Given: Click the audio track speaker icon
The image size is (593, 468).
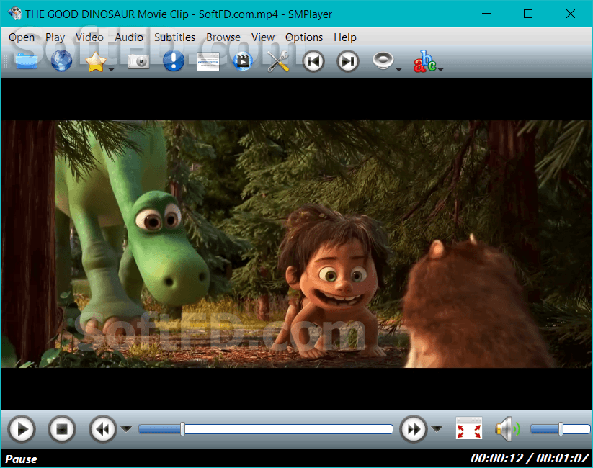Looking at the screenshot, I should coord(383,60).
